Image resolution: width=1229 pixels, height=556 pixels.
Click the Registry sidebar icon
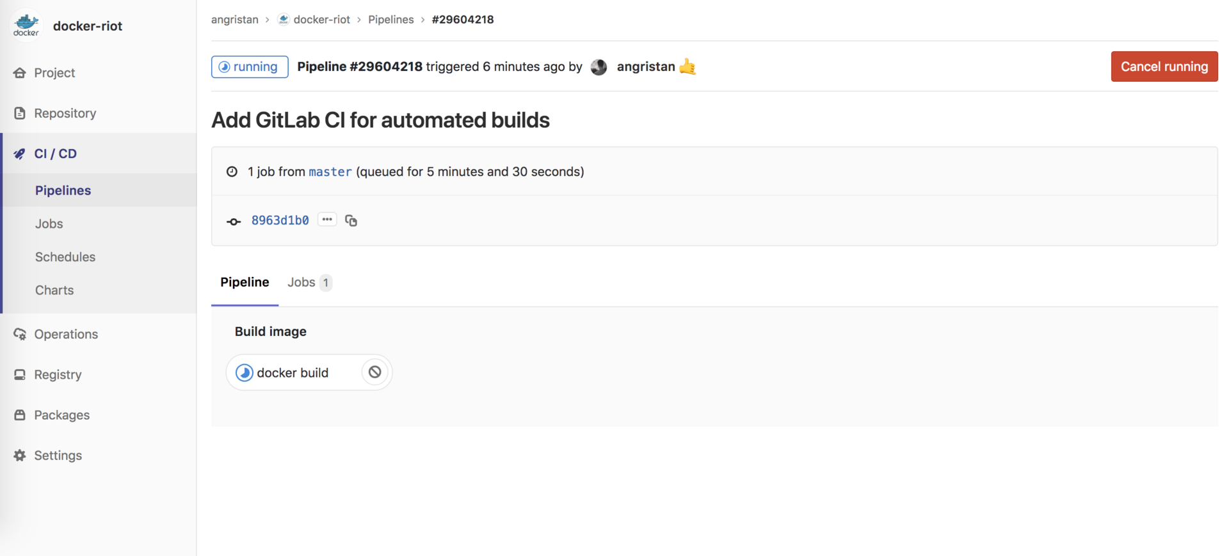point(20,374)
